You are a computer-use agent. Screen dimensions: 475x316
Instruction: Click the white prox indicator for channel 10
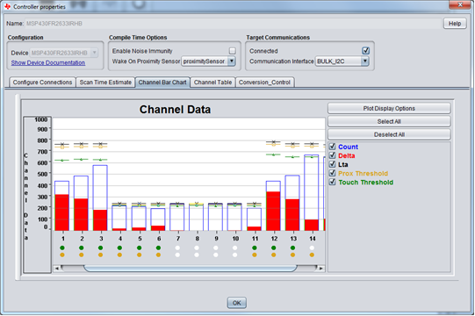[234, 255]
